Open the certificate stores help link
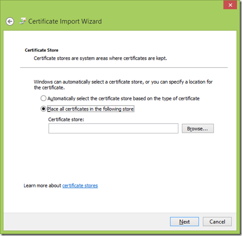The image size is (242, 236). tap(80, 186)
